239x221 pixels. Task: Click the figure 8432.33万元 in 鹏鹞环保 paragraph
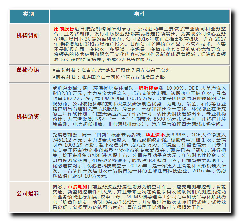tap(67, 93)
